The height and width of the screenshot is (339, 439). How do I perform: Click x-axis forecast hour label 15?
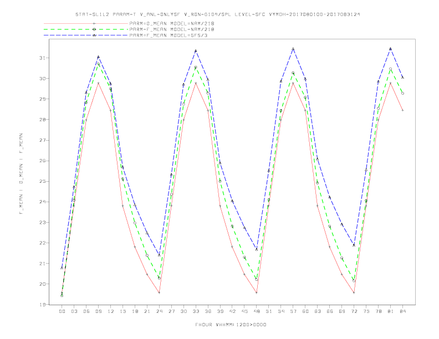click(x=122, y=311)
